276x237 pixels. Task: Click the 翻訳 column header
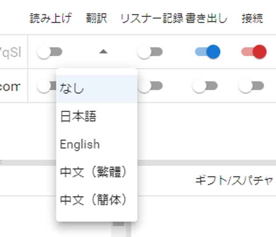(x=97, y=19)
